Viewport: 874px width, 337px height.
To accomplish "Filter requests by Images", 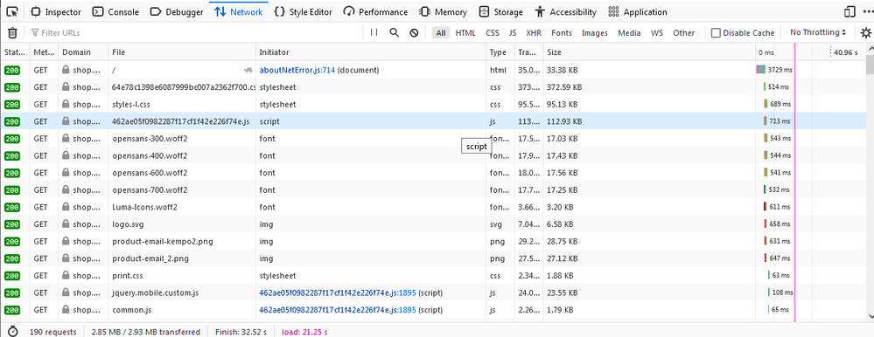I will pos(595,33).
